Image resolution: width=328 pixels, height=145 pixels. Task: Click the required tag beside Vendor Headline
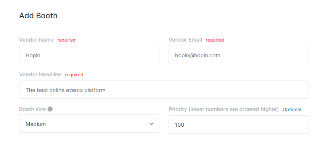point(74,75)
